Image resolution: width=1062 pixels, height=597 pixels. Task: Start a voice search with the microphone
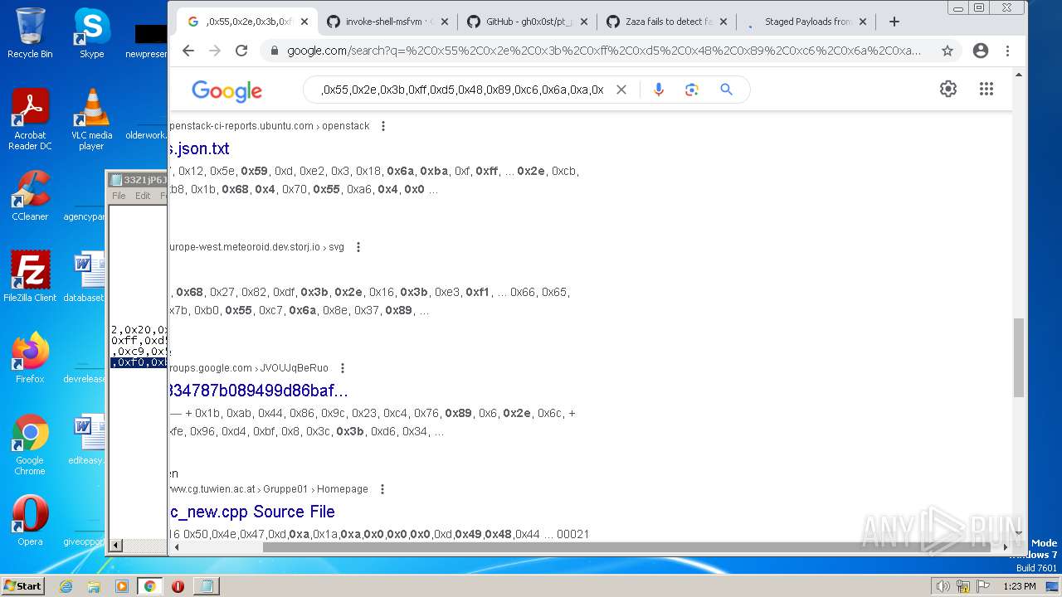click(x=659, y=90)
